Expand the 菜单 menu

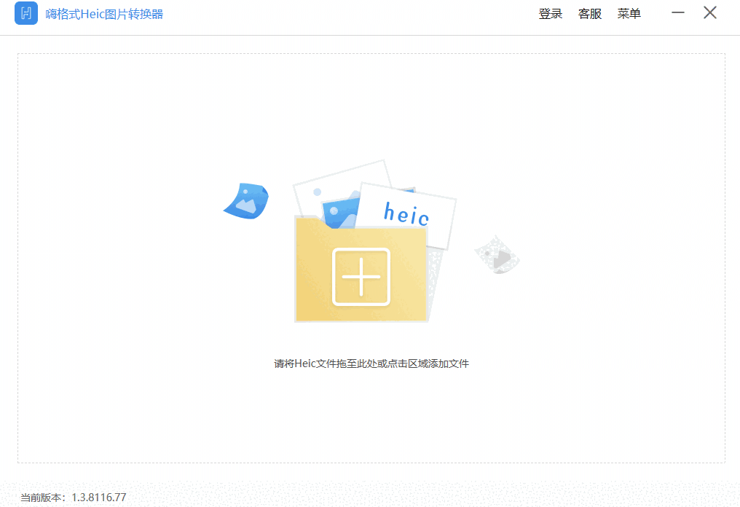[629, 14]
